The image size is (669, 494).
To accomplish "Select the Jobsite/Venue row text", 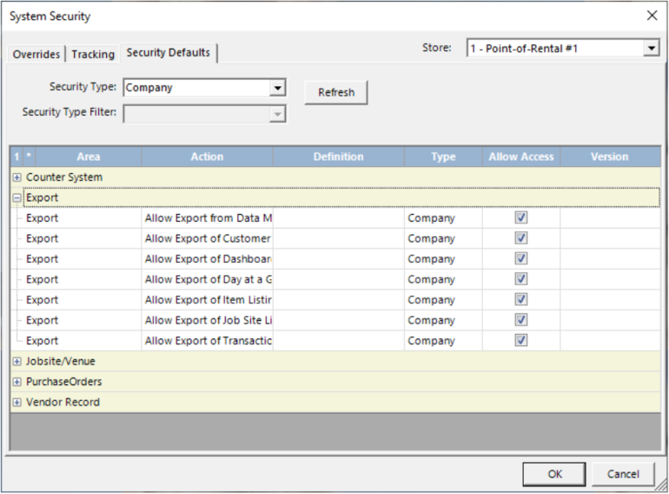I will click(x=61, y=361).
